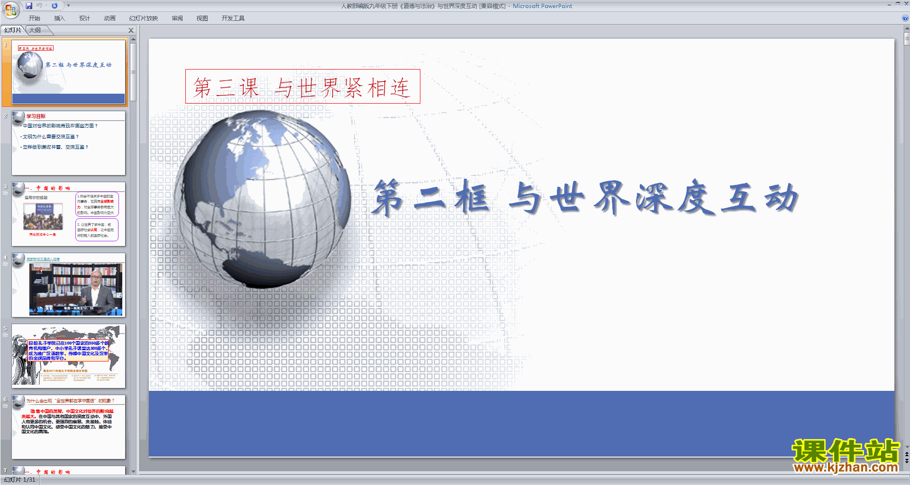This screenshot has width=910, height=485.
Task: Open the 动画 ribbon tab
Action: pyautogui.click(x=109, y=18)
